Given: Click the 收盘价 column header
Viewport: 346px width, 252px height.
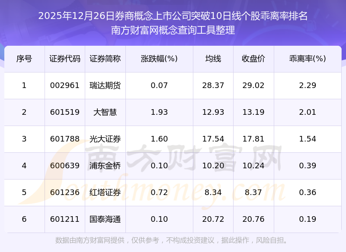Looking at the screenshot, I should click(253, 59).
